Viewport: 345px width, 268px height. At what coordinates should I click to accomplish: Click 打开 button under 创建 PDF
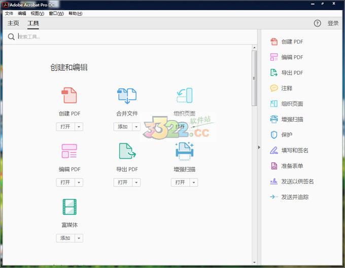coord(65,127)
